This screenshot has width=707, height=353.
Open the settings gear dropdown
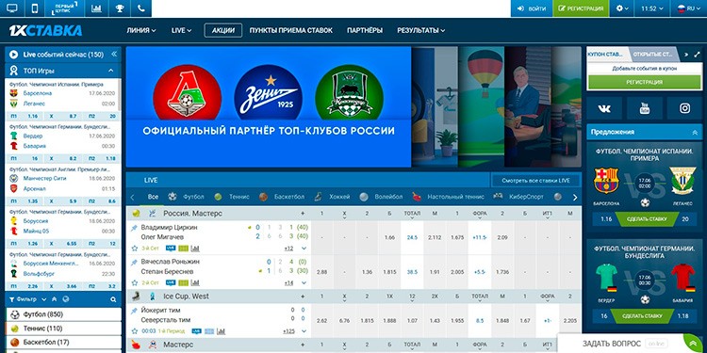pos(622,8)
